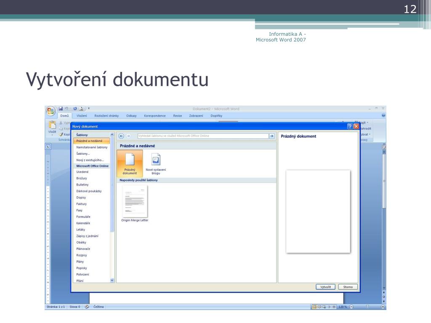Select the Origin Merge Letter template

pyautogui.click(x=135, y=204)
